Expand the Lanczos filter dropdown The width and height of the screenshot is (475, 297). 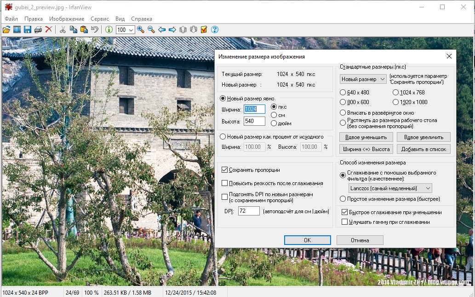click(x=390, y=188)
